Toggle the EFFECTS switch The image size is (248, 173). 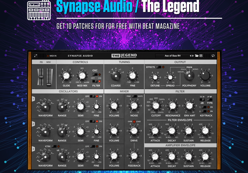(158, 67)
